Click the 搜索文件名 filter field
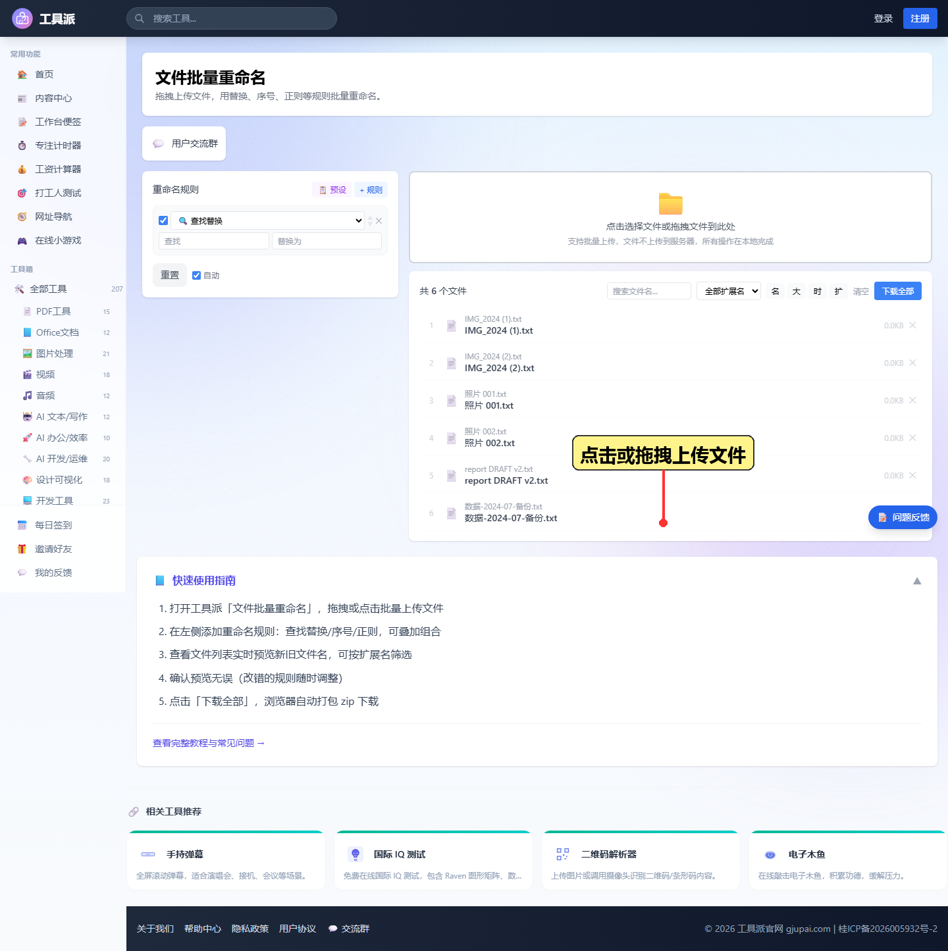The width and height of the screenshot is (948, 951). coord(649,291)
